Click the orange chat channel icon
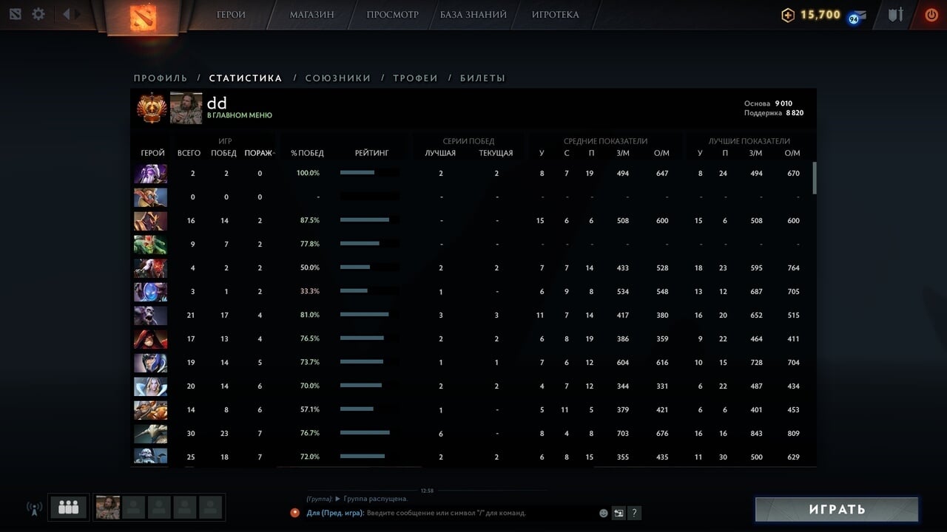947x532 pixels. [x=295, y=513]
